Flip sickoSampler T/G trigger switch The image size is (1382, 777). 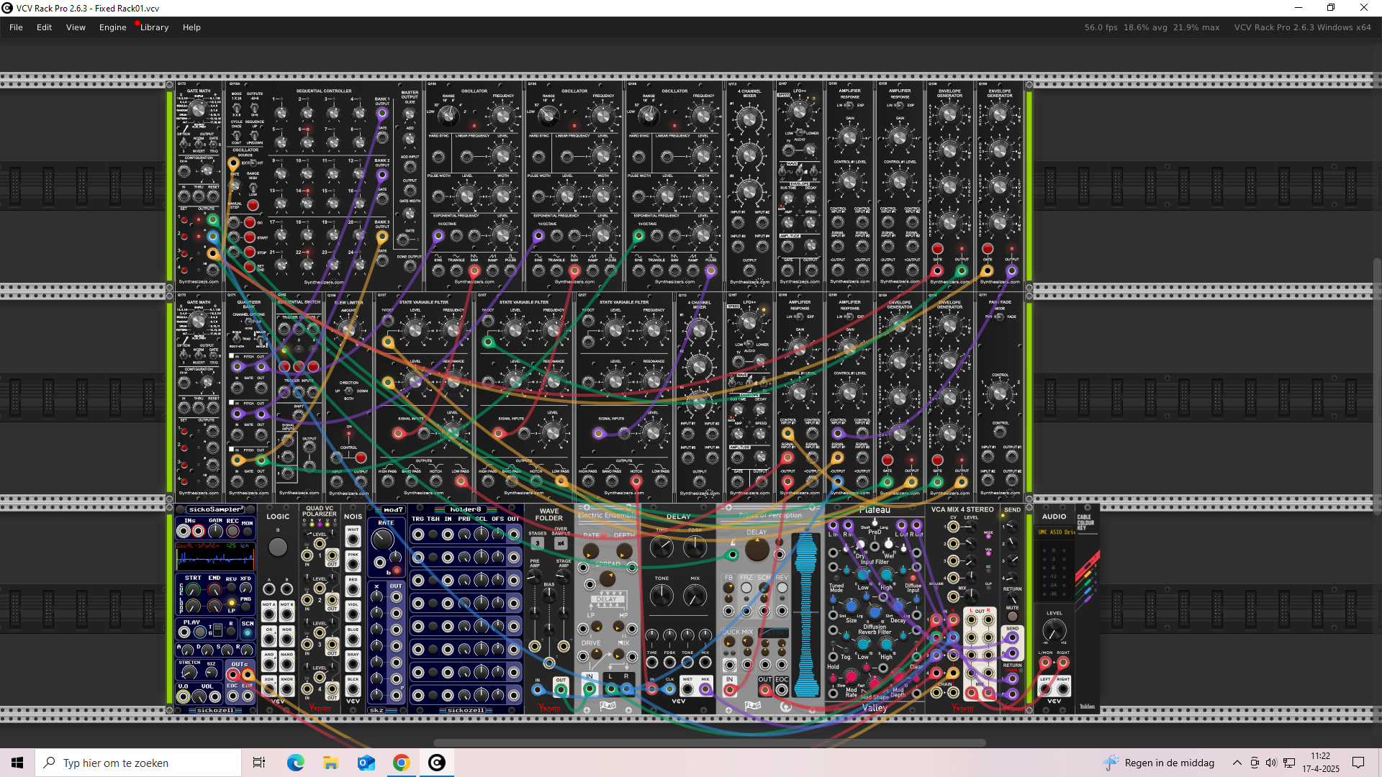pos(217,630)
